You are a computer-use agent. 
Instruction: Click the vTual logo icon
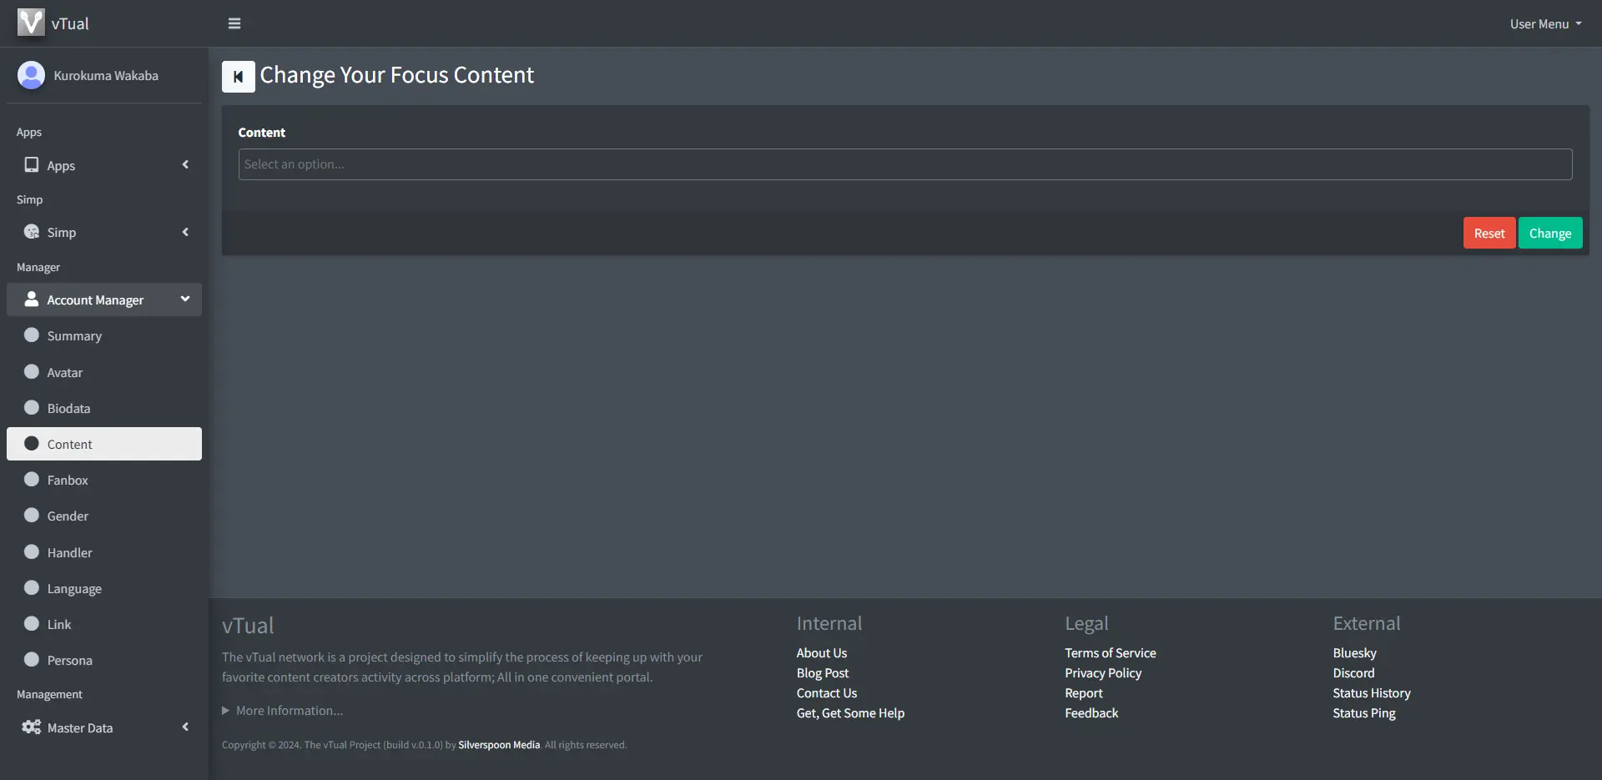click(31, 23)
